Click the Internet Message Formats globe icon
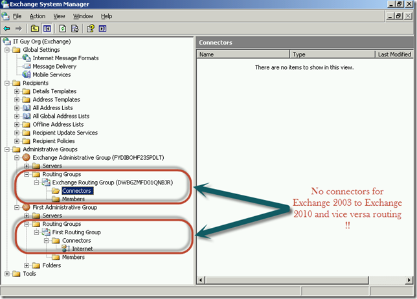Viewport: 417px width, 299px height. click(x=27, y=58)
